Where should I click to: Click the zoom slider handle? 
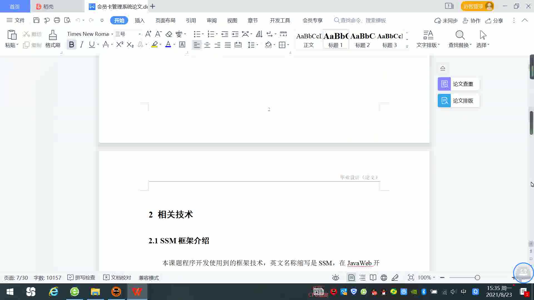pyautogui.click(x=477, y=277)
